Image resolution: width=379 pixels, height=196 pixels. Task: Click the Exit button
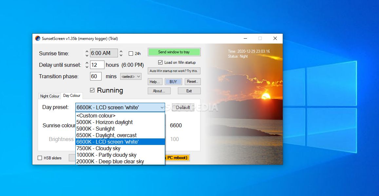click(189, 91)
